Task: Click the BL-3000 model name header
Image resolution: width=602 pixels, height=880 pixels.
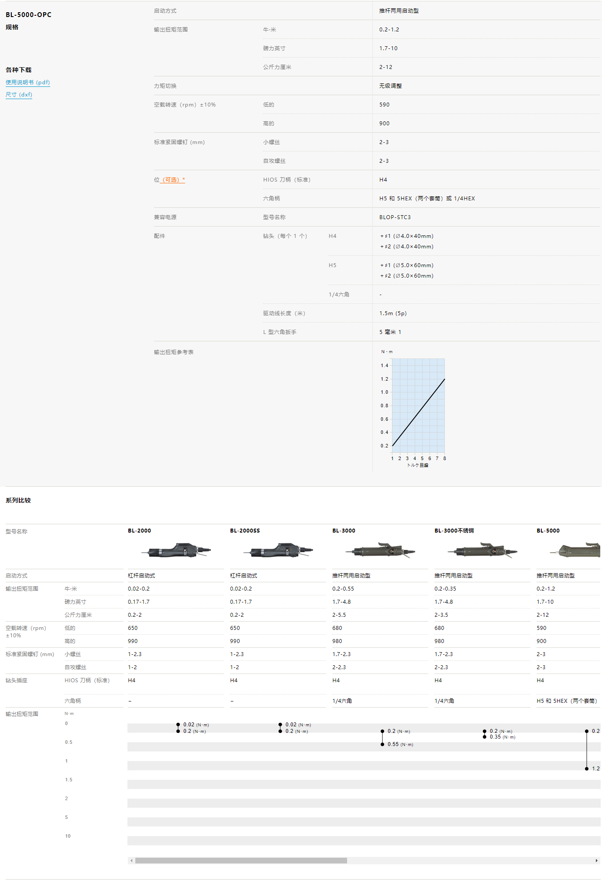Action: tap(344, 531)
